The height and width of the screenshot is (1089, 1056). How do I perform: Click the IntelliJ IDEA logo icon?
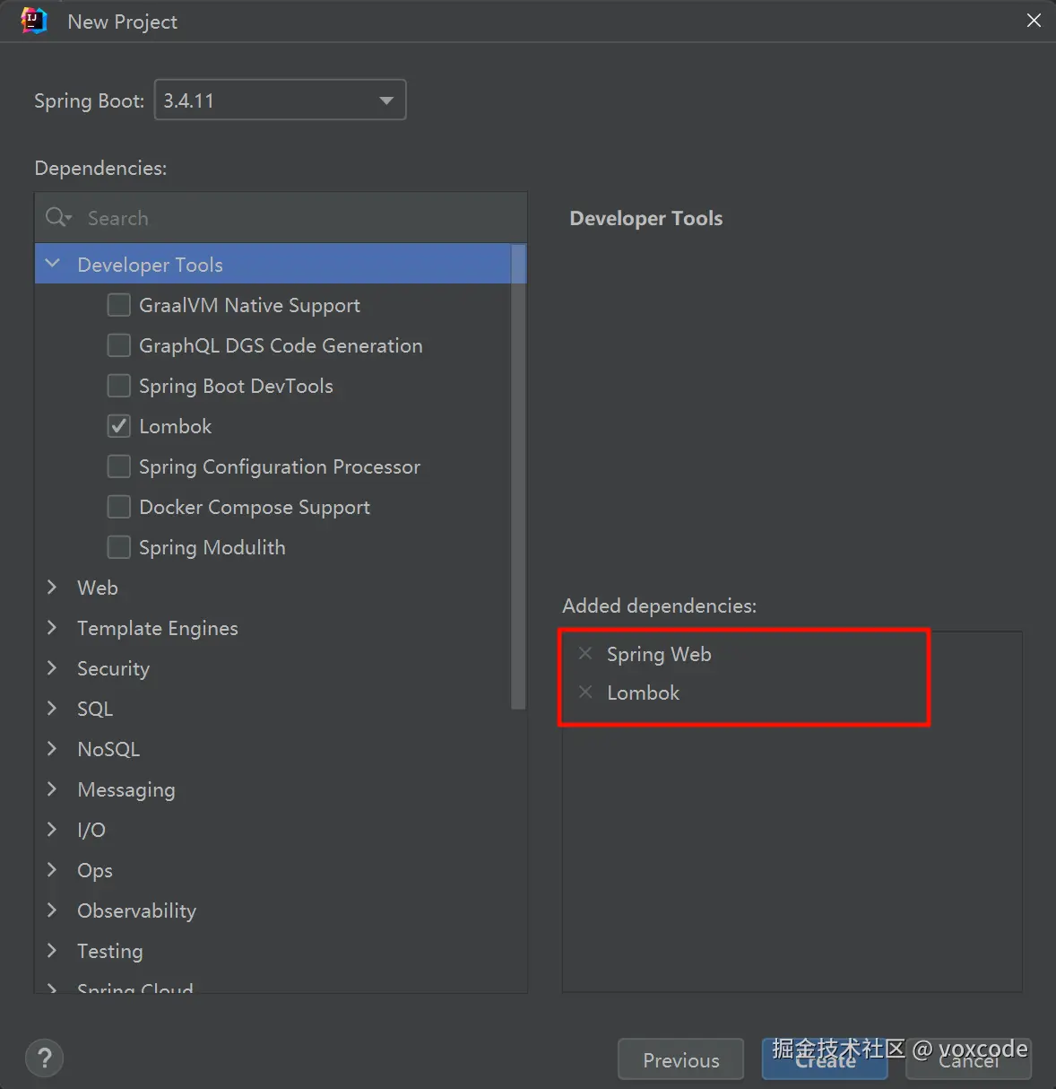click(33, 21)
